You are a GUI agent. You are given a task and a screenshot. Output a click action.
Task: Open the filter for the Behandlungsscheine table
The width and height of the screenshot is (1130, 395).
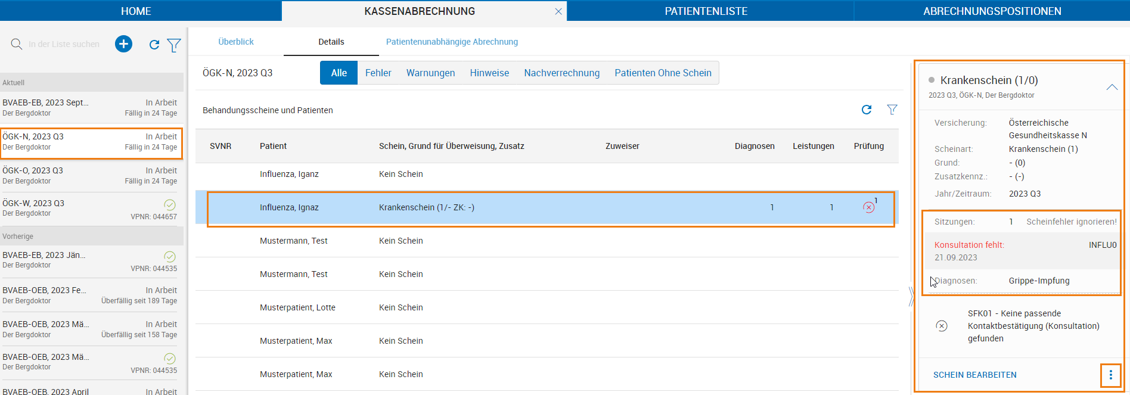(892, 110)
